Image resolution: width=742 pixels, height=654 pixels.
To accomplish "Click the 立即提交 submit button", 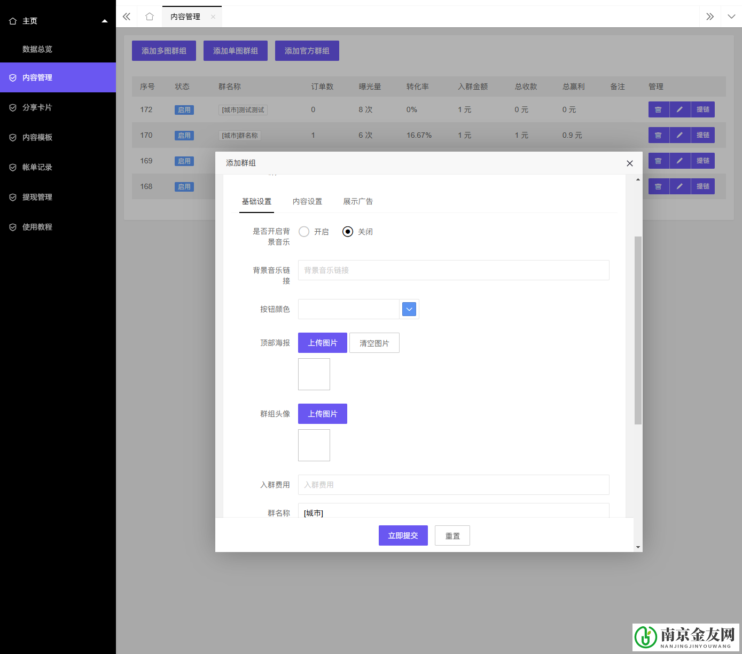I will pos(403,535).
